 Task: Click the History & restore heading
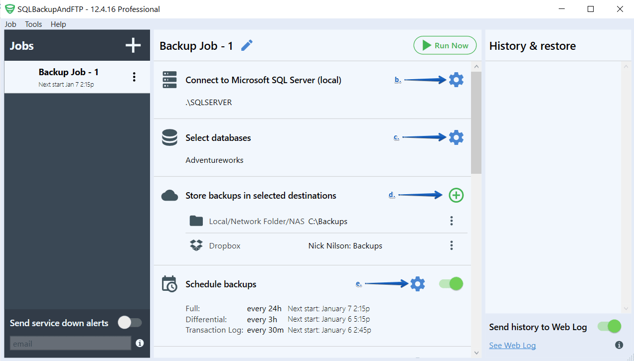click(x=532, y=46)
